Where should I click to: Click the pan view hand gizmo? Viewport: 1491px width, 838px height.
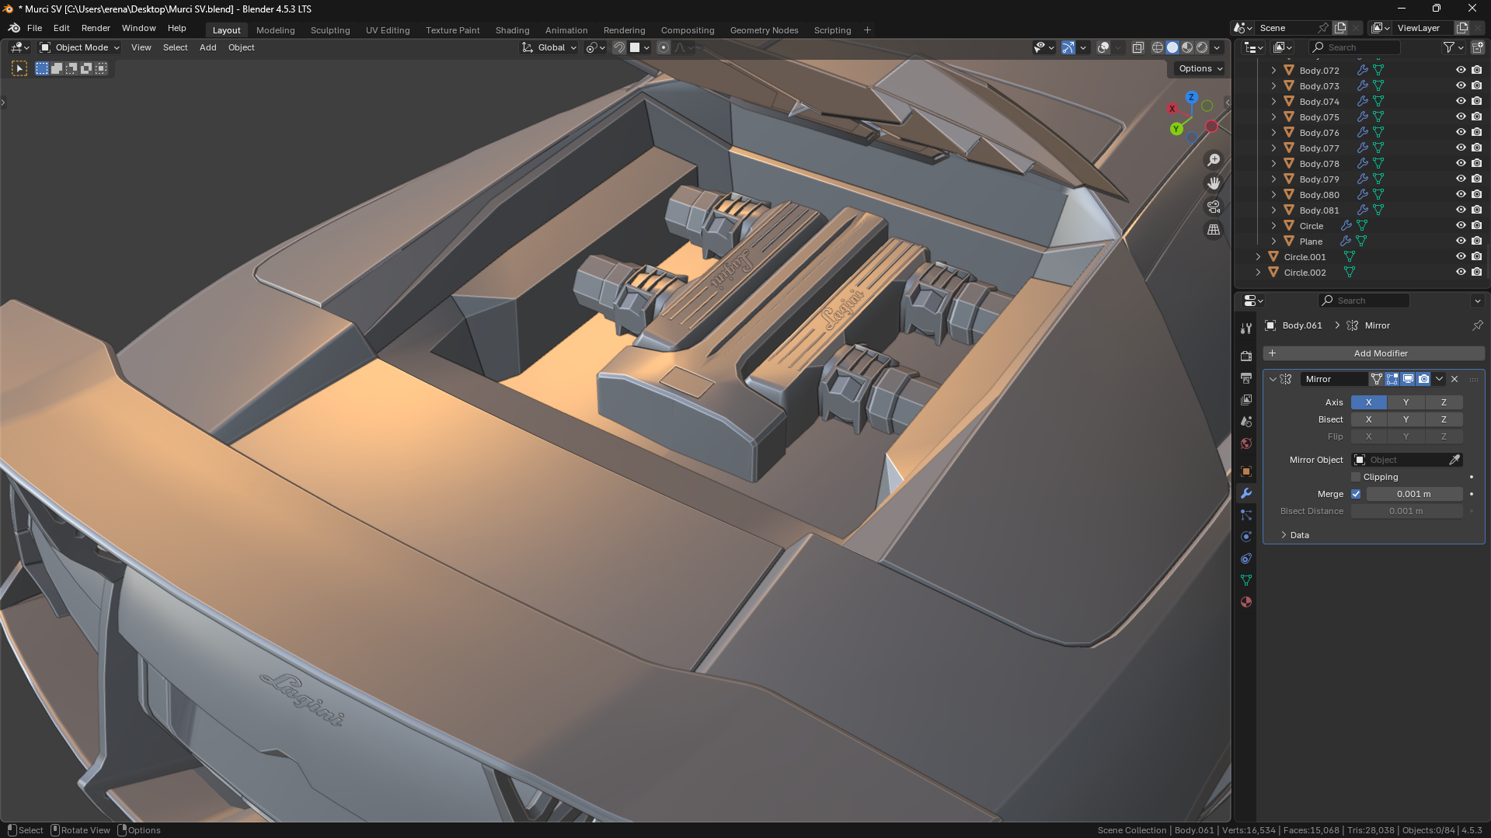pos(1214,183)
